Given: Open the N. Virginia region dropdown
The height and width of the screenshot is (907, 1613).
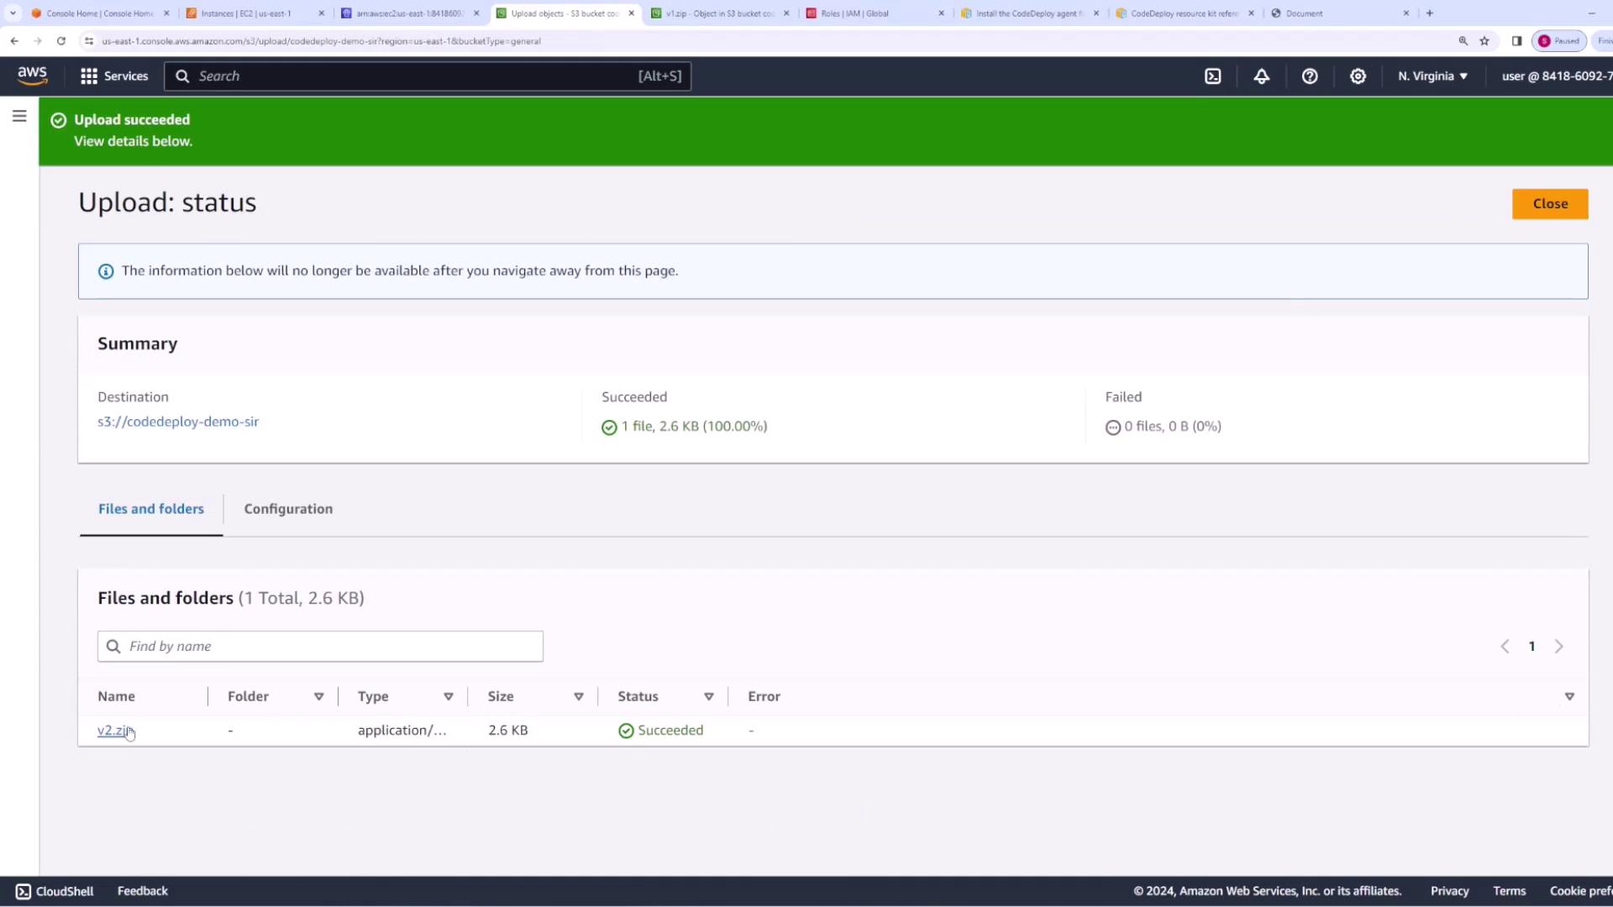Looking at the screenshot, I should (1432, 76).
